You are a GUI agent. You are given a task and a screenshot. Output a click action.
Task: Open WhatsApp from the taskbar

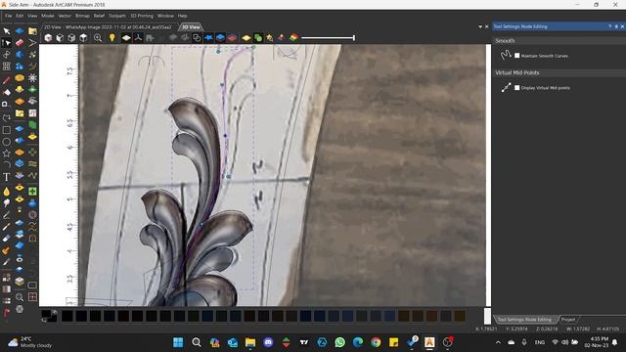(339, 342)
